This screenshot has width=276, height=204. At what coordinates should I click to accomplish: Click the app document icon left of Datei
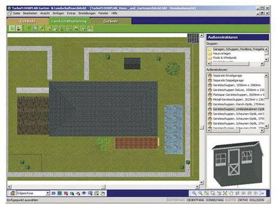pyautogui.click(x=10, y=13)
